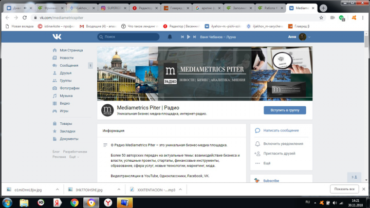Screen dimensions: 370x208
Task: Expand options for o1miDnnLBjw.jpg download
Action: (58, 190)
